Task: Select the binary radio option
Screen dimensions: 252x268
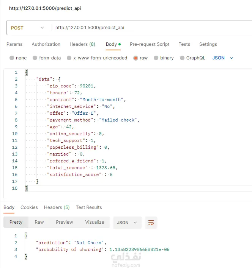Action: point(156,58)
